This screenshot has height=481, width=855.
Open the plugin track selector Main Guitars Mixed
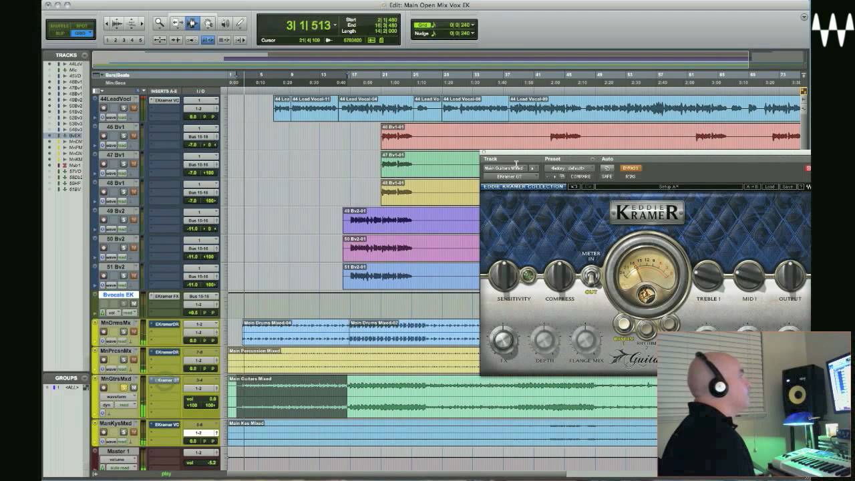click(504, 168)
